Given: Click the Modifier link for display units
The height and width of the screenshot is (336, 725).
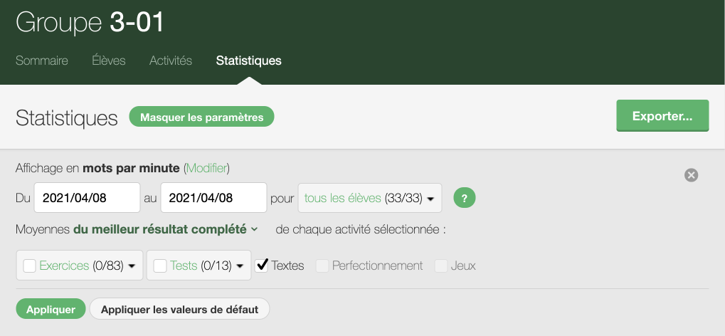Looking at the screenshot, I should pyautogui.click(x=206, y=169).
